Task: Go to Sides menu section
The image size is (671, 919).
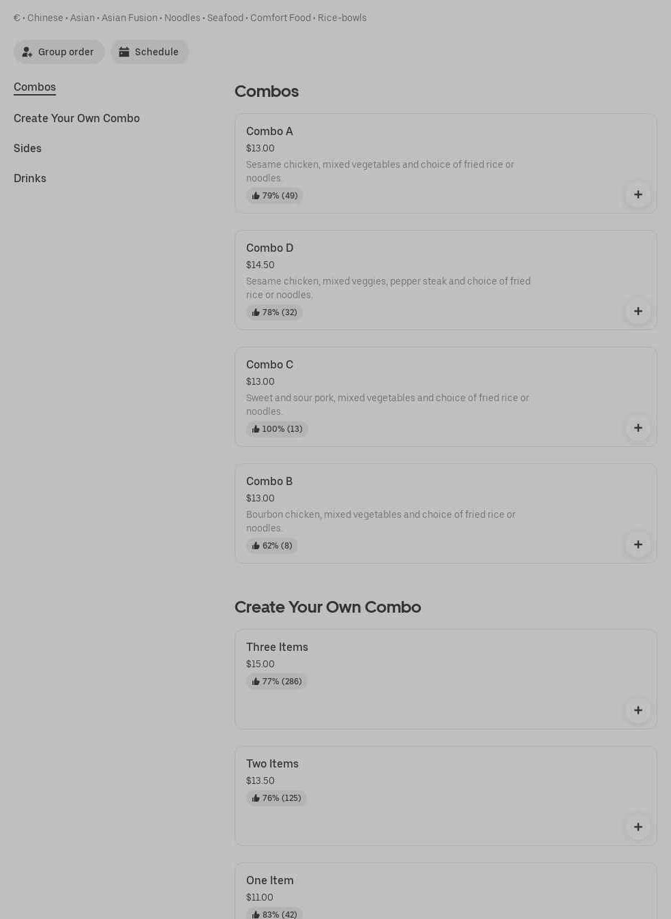Action: (x=27, y=148)
